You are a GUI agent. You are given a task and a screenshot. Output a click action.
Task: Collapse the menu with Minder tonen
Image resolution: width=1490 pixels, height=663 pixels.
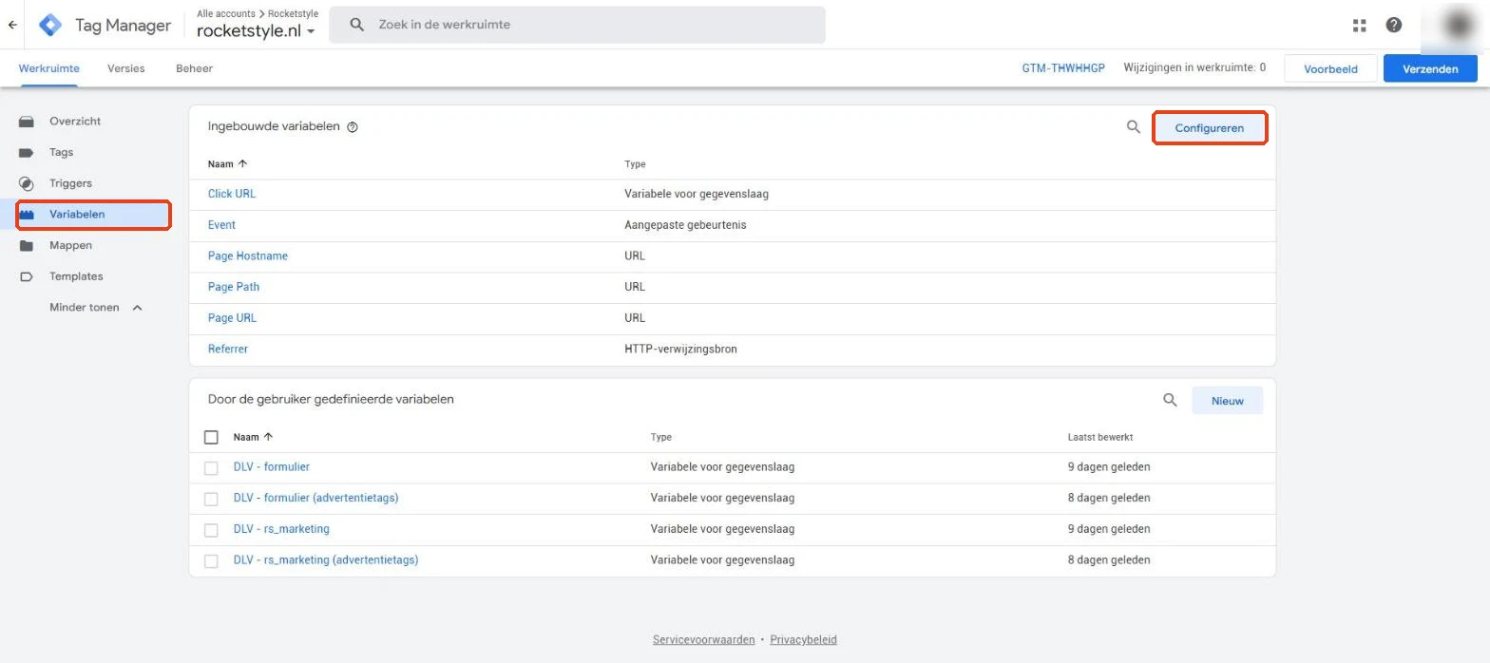96,308
